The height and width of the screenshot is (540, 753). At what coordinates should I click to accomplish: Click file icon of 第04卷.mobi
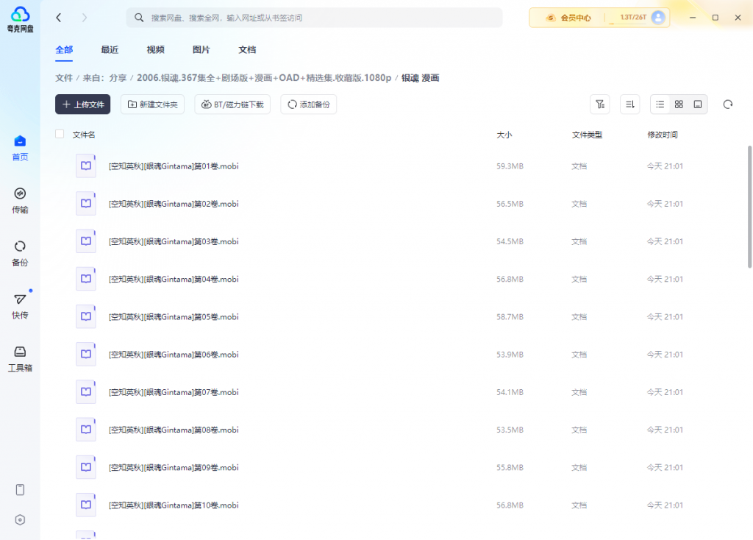(86, 279)
